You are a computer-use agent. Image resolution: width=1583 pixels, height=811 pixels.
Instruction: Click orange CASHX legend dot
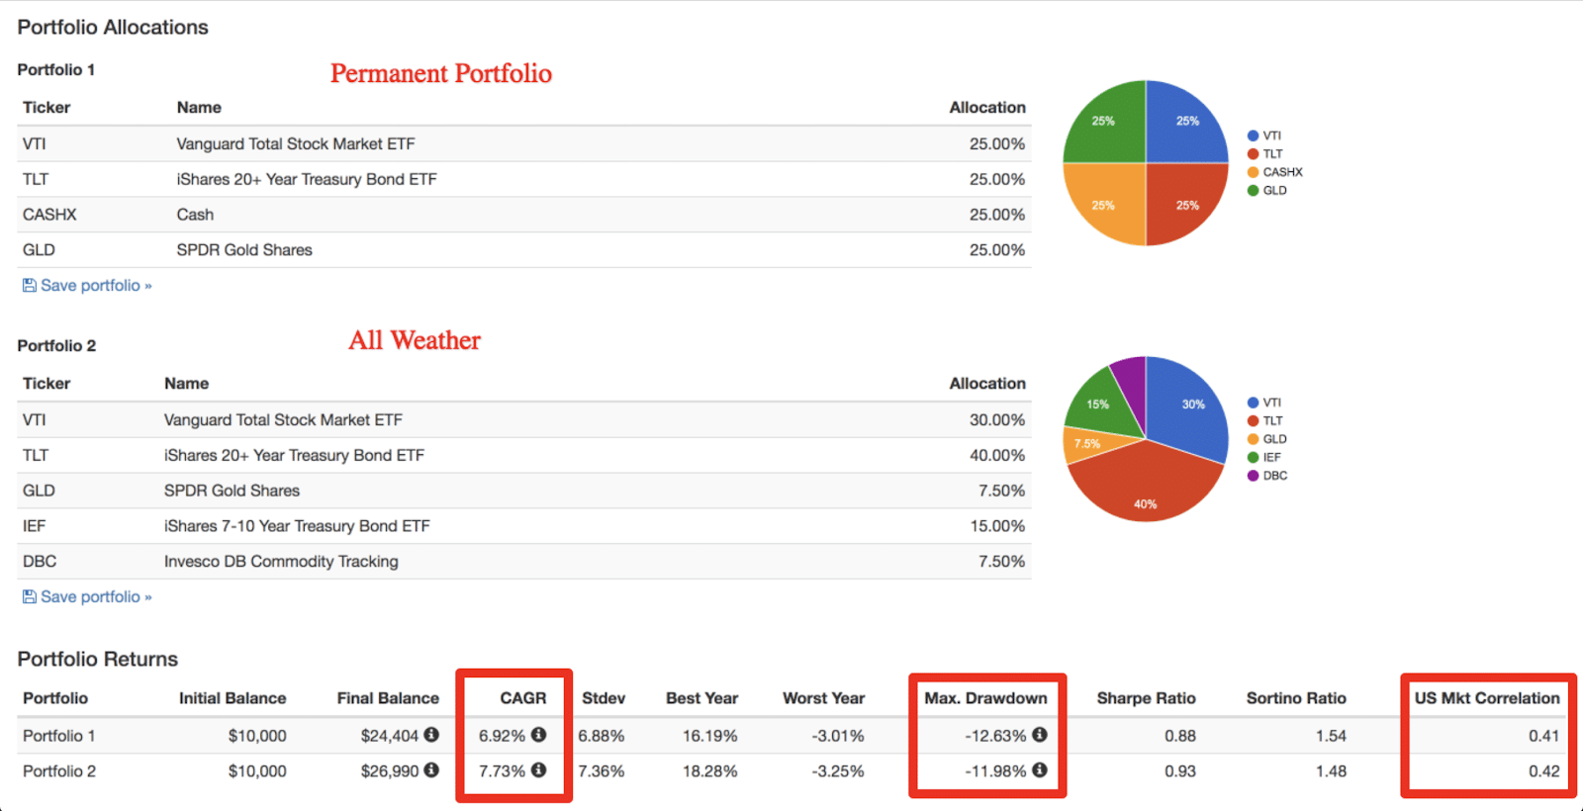point(1253,172)
